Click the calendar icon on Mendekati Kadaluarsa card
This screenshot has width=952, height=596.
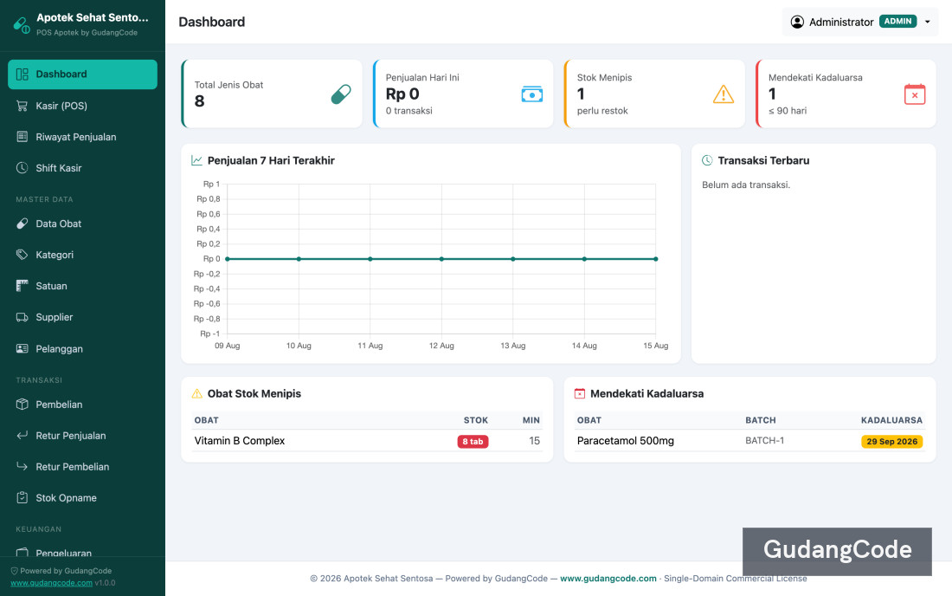(915, 94)
